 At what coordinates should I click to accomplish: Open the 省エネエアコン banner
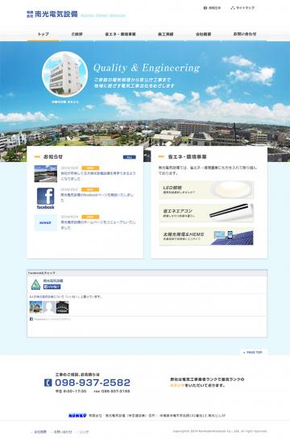(206, 213)
